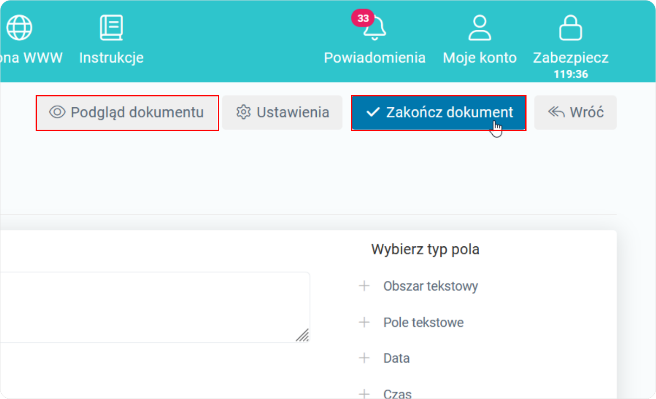Image resolution: width=656 pixels, height=399 pixels.
Task: Click the text area corner grip handle
Action: tap(302, 335)
